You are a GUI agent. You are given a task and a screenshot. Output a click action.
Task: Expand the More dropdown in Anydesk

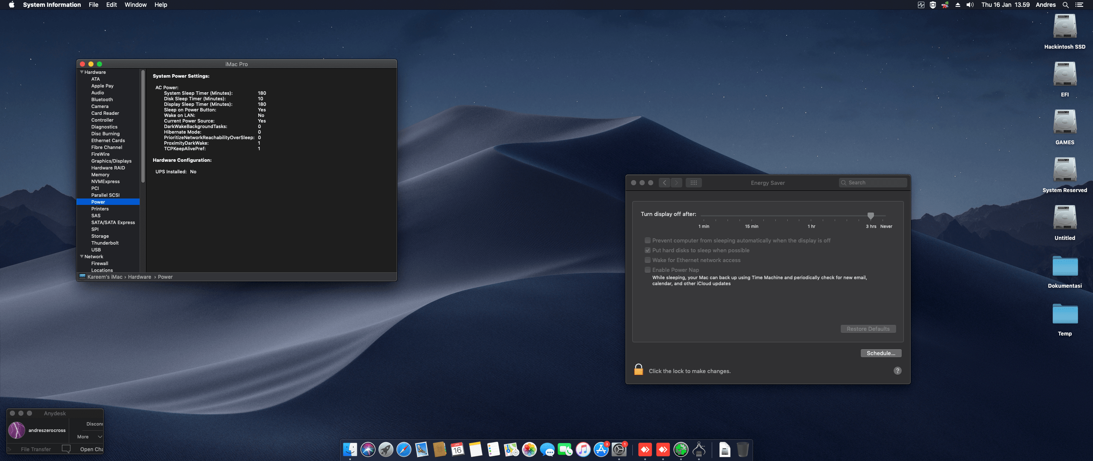(x=90, y=437)
